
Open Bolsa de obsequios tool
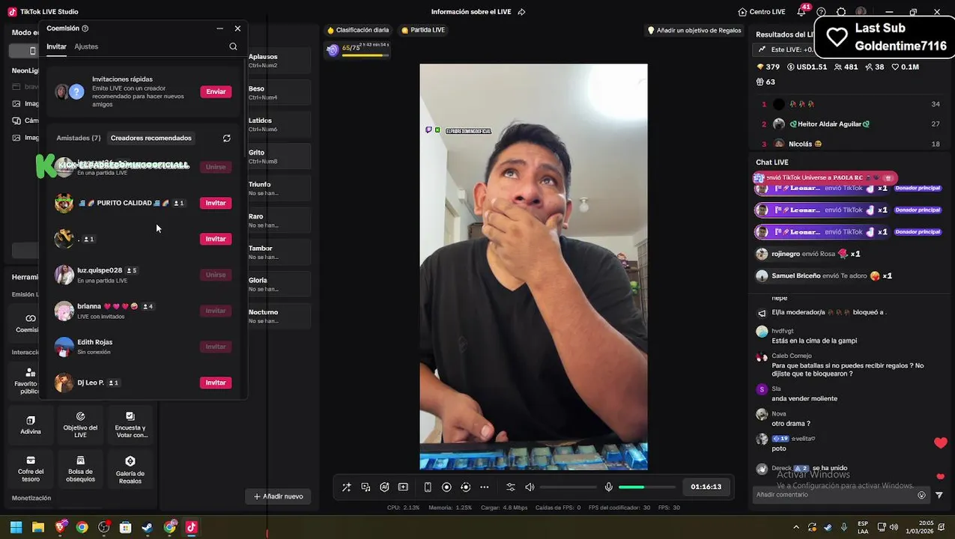click(x=80, y=469)
